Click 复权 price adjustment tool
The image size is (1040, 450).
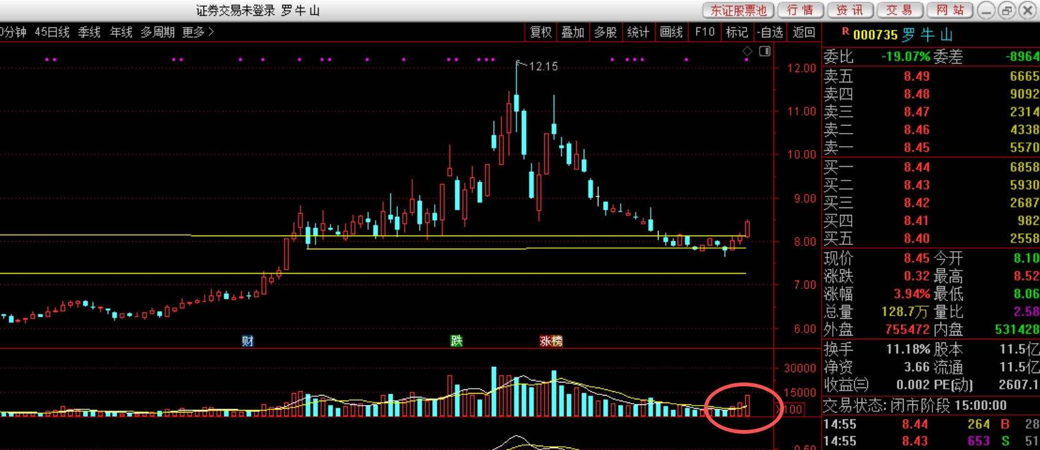coord(541,32)
